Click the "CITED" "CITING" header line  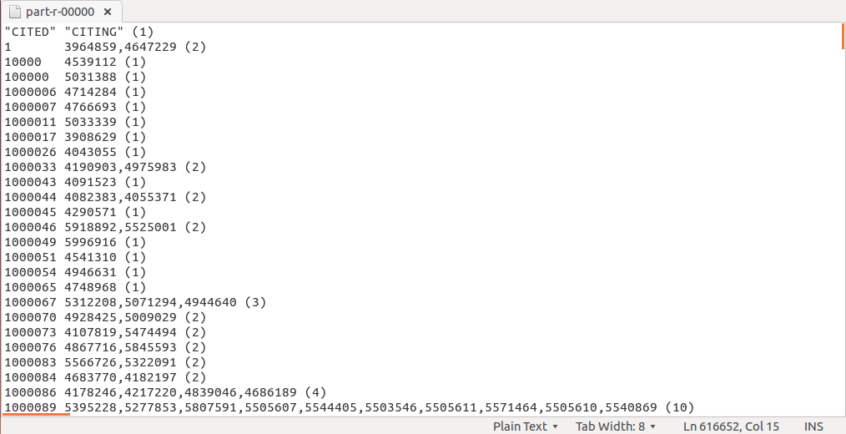pos(79,32)
